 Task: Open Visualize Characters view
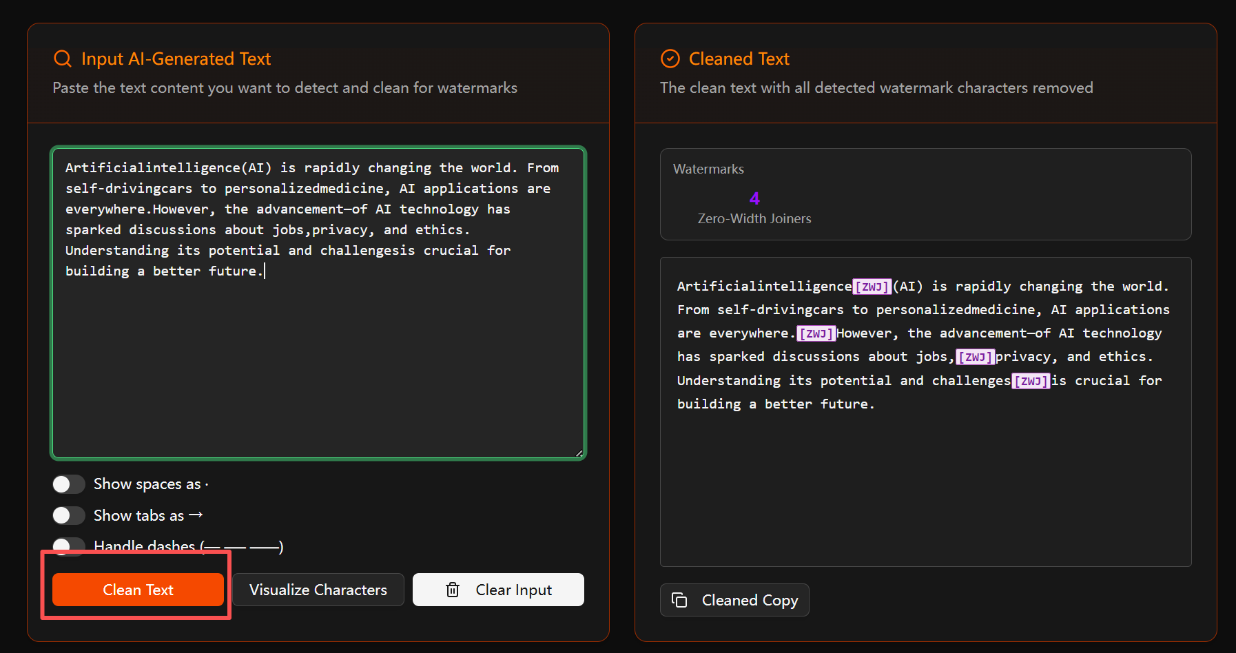(x=318, y=590)
